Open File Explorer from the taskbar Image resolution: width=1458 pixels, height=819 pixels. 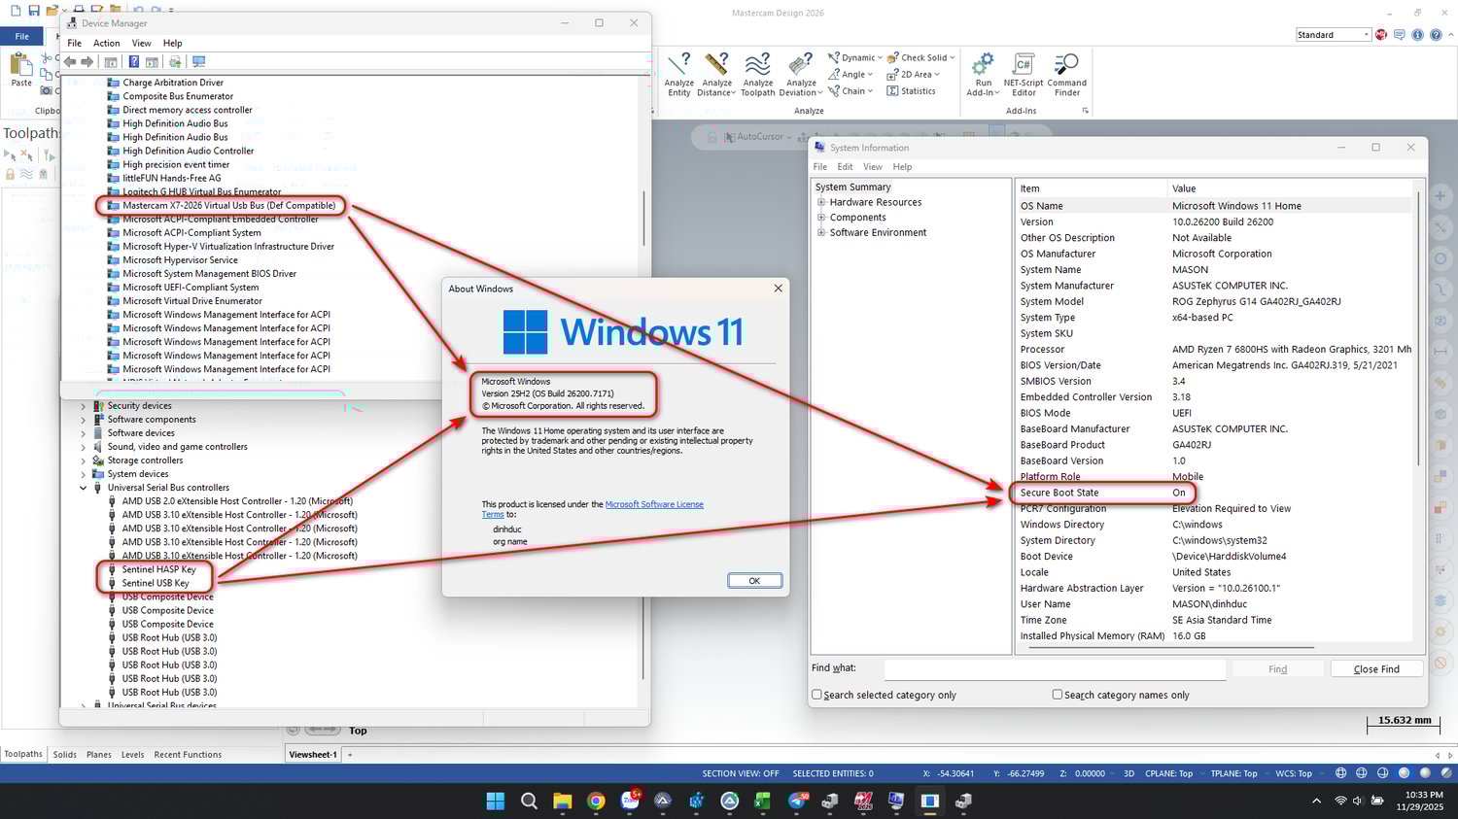tap(562, 801)
